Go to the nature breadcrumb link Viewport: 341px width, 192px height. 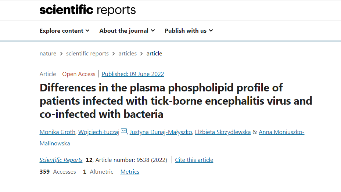[x=48, y=54]
